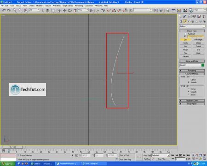Click the Line shape button
This screenshot has width=207, height=166.
185,40
